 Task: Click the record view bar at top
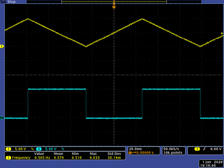click(114, 2)
